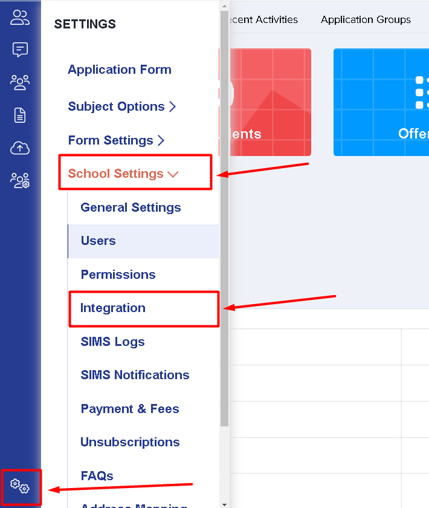Open the SIMS Logs page
Image resolution: width=429 pixels, height=508 pixels.
pos(112,342)
